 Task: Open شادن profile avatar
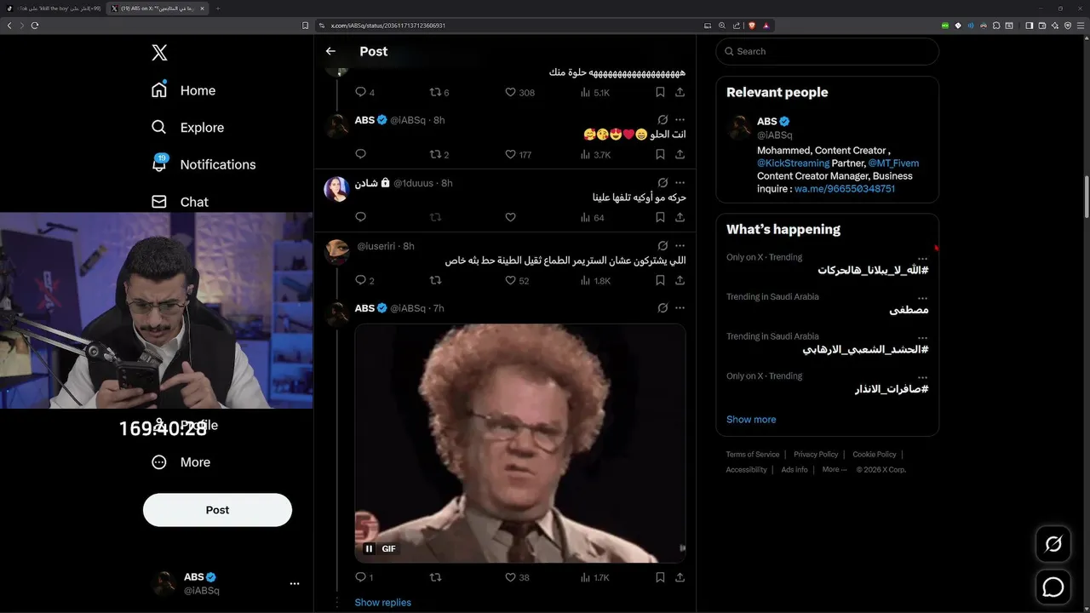[x=337, y=189]
